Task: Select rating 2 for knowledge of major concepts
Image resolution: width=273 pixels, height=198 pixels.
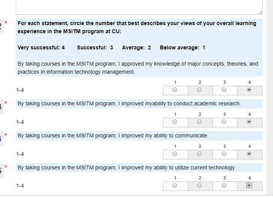Action: [x=199, y=90]
